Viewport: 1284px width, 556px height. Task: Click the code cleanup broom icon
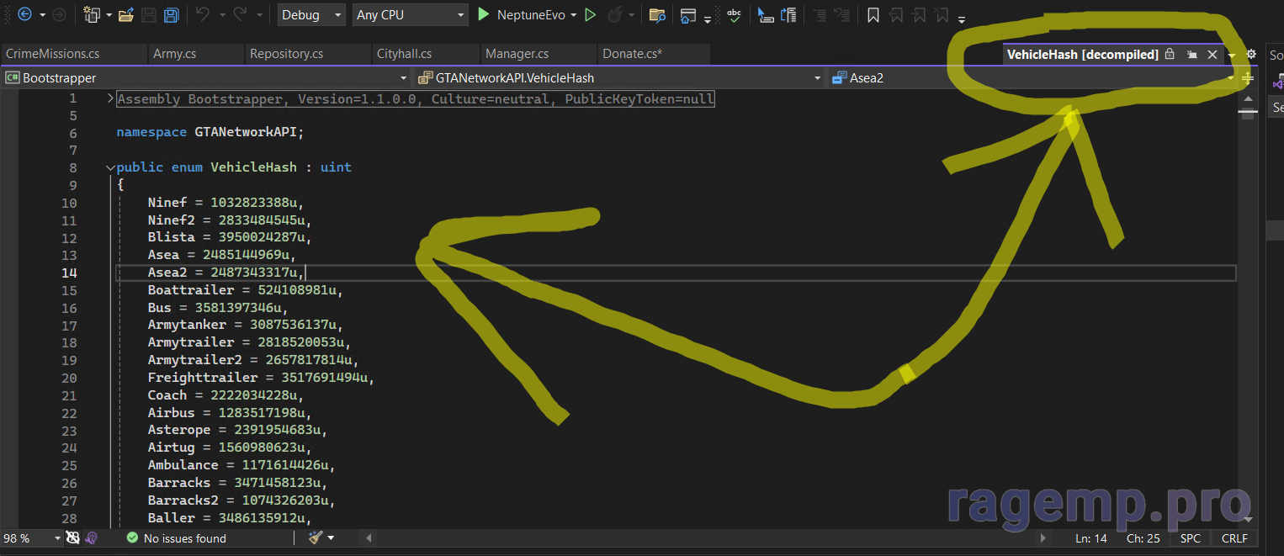[x=316, y=537]
